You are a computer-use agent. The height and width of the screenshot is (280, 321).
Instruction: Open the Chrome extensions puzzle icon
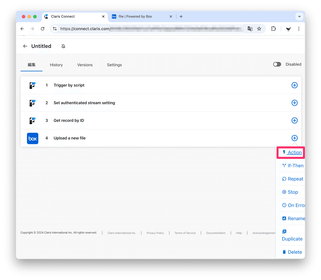pyautogui.click(x=273, y=29)
